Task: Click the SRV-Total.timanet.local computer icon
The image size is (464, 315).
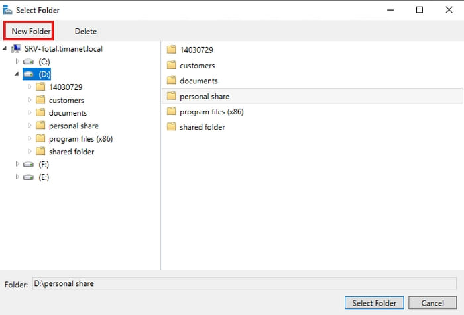Action: (16, 49)
